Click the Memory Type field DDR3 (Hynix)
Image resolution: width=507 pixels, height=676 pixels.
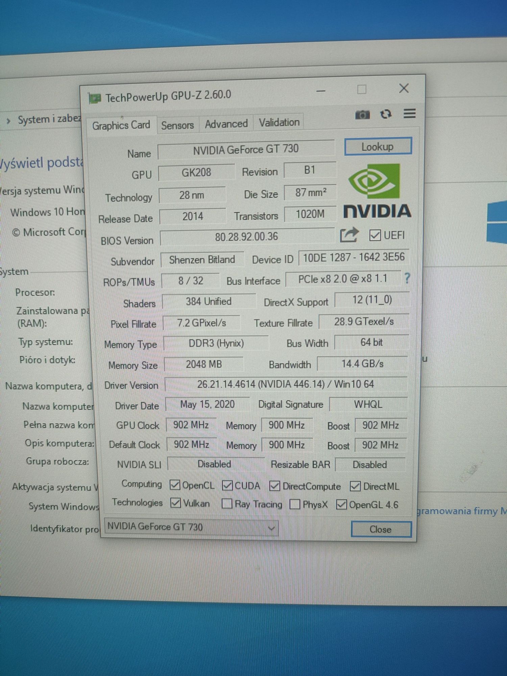[x=216, y=343]
